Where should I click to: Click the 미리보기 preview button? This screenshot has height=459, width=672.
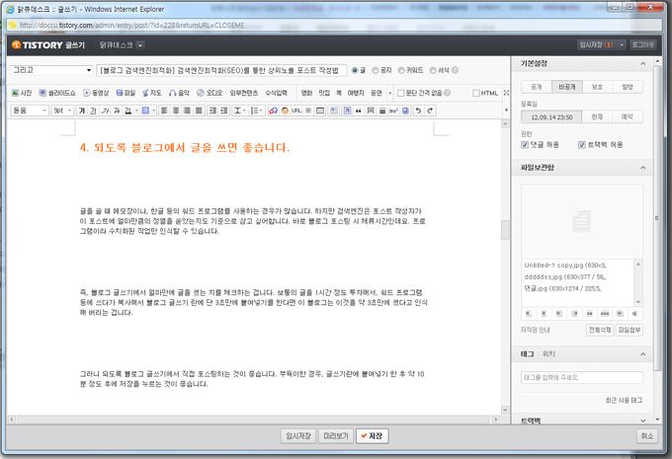[336, 436]
